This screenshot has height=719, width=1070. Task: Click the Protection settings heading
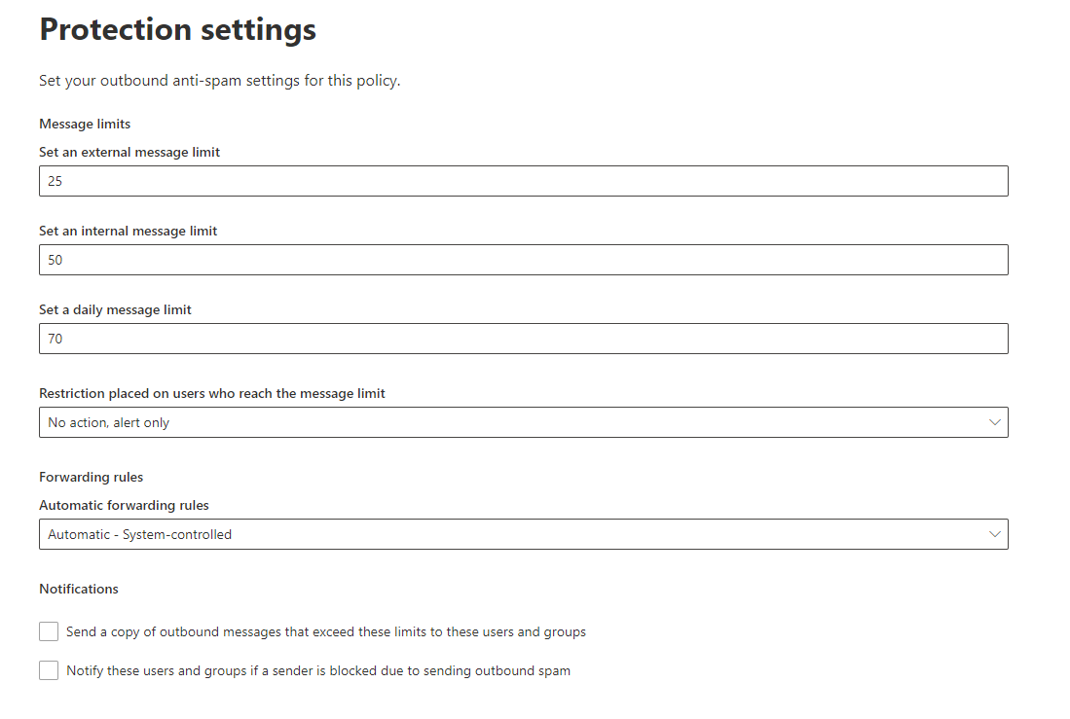click(177, 29)
